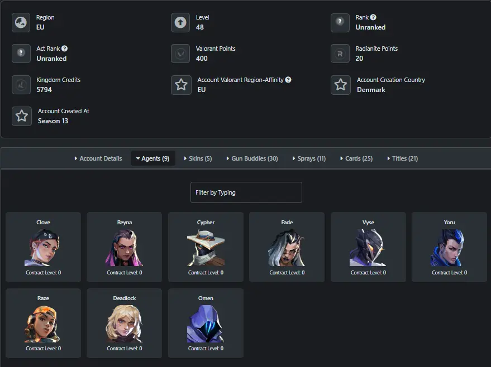Select the Raze agent portrait

(43, 323)
